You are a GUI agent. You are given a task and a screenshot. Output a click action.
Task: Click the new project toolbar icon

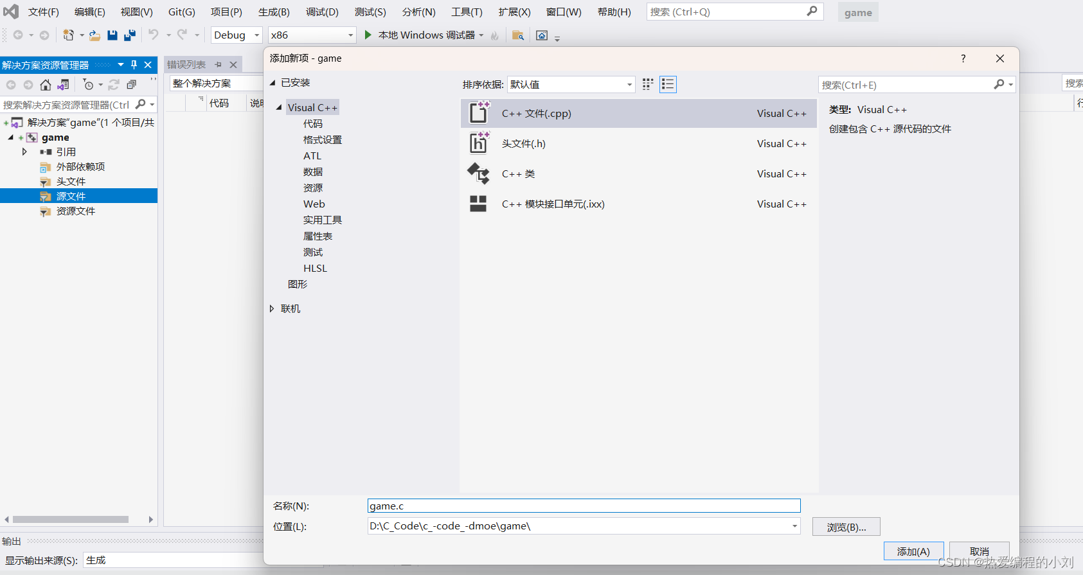tap(68, 35)
